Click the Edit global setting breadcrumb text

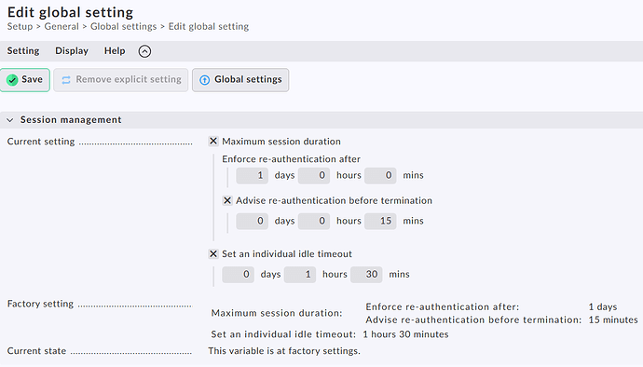(209, 27)
